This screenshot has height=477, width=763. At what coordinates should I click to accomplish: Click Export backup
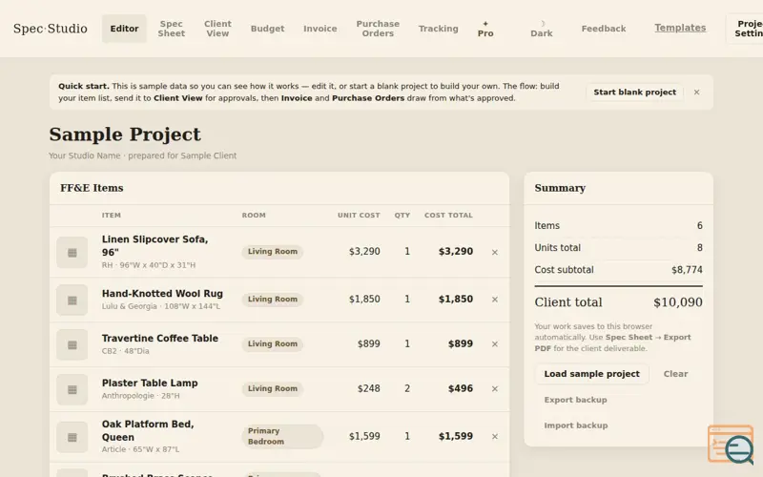(x=575, y=400)
